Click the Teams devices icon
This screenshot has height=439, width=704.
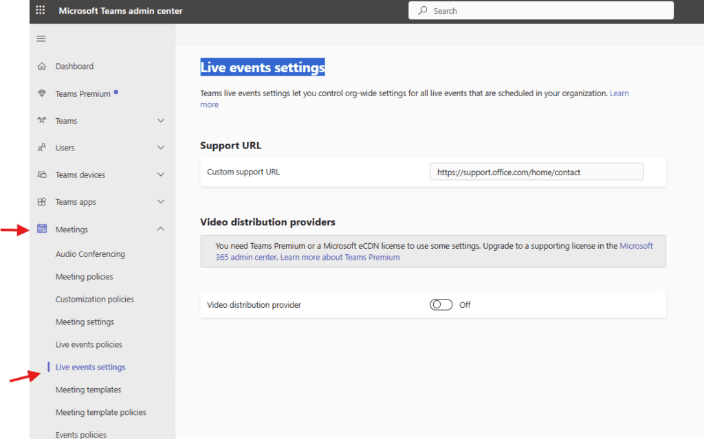point(42,175)
